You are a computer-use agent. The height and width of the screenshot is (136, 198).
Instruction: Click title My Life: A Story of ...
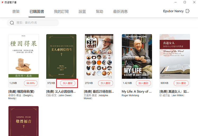point(137,92)
